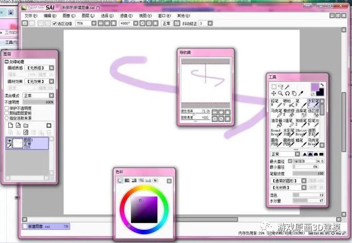Choose the 铅笔 pencil brush
This screenshot has width=352, height=243.
(x=276, y=103)
